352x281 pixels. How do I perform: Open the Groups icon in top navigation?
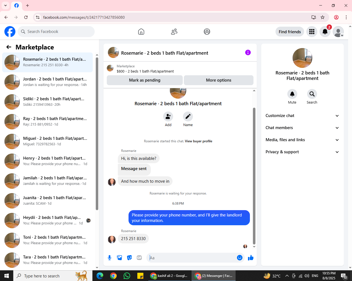(207, 32)
